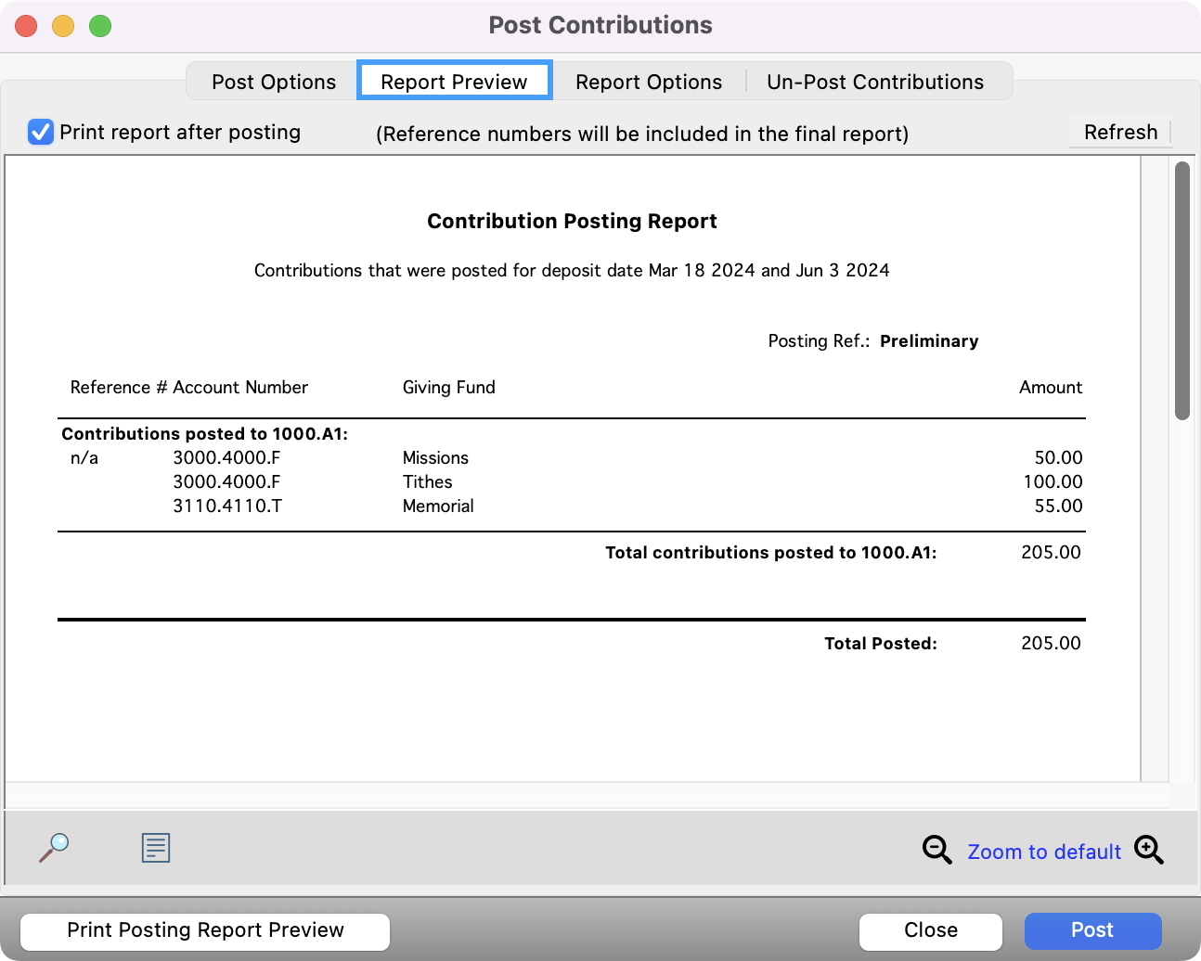Viewport: 1201px width, 961px height.
Task: Zoom out using the minus magnifier icon
Action: coord(936,850)
